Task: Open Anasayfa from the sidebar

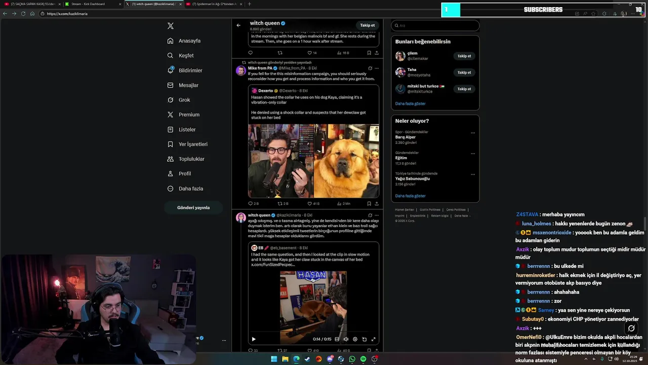Action: point(184,41)
